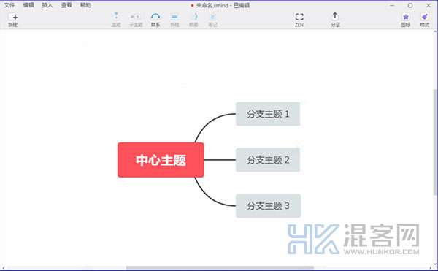Minimize the XMind window
438x271 pixels.
(392, 5)
